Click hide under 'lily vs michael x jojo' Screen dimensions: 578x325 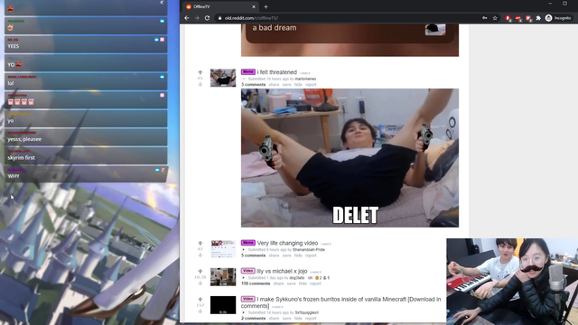pos(303,283)
